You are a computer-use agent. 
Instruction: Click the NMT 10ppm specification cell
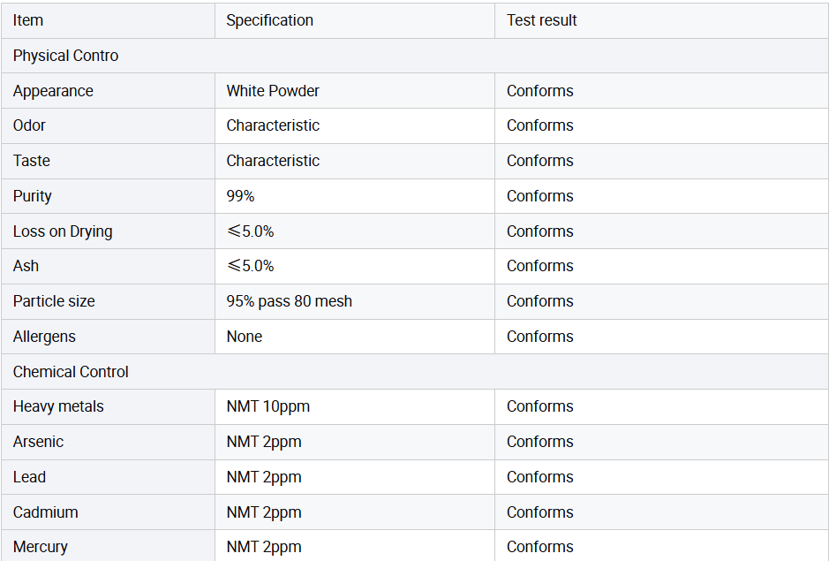(x=268, y=406)
